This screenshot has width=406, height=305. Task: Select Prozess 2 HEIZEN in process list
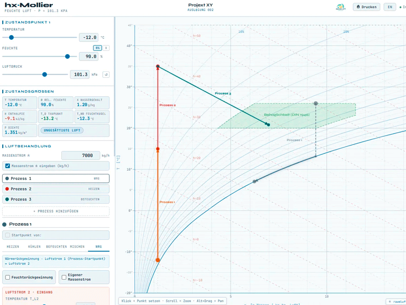[x=56, y=189]
